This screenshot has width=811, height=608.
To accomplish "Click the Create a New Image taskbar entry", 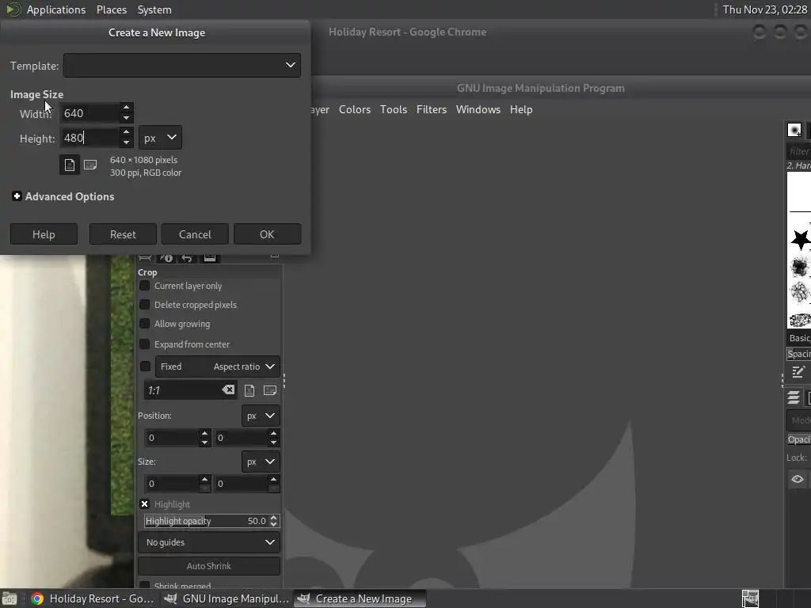I will (x=360, y=598).
